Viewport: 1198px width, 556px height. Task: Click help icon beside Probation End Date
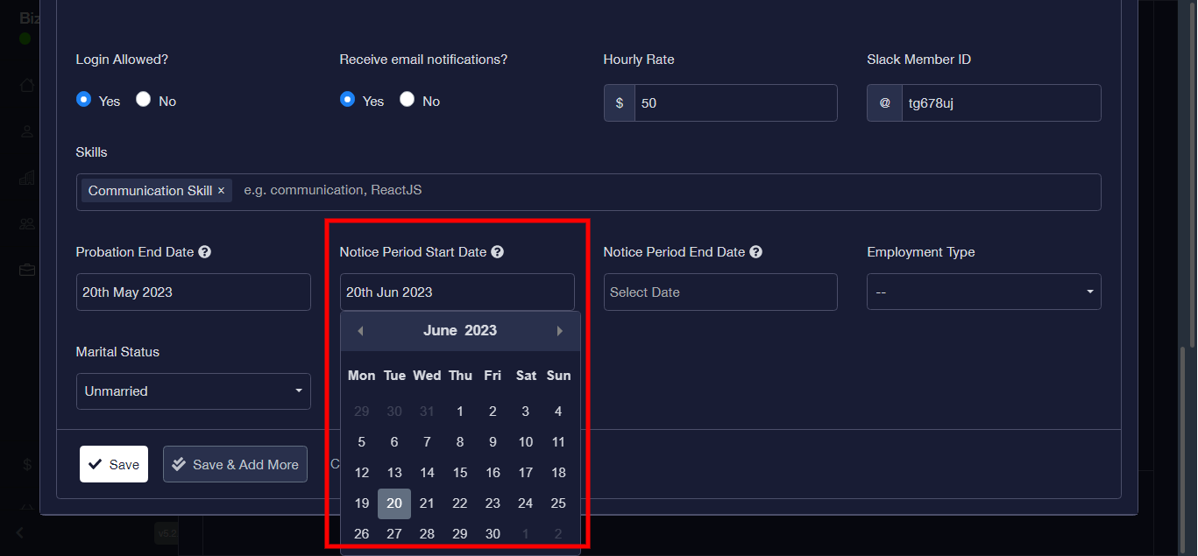point(204,252)
